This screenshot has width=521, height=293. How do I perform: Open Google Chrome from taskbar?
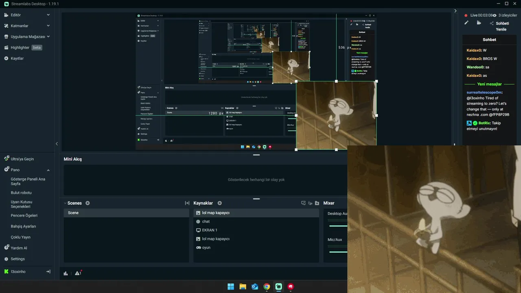coord(267,286)
